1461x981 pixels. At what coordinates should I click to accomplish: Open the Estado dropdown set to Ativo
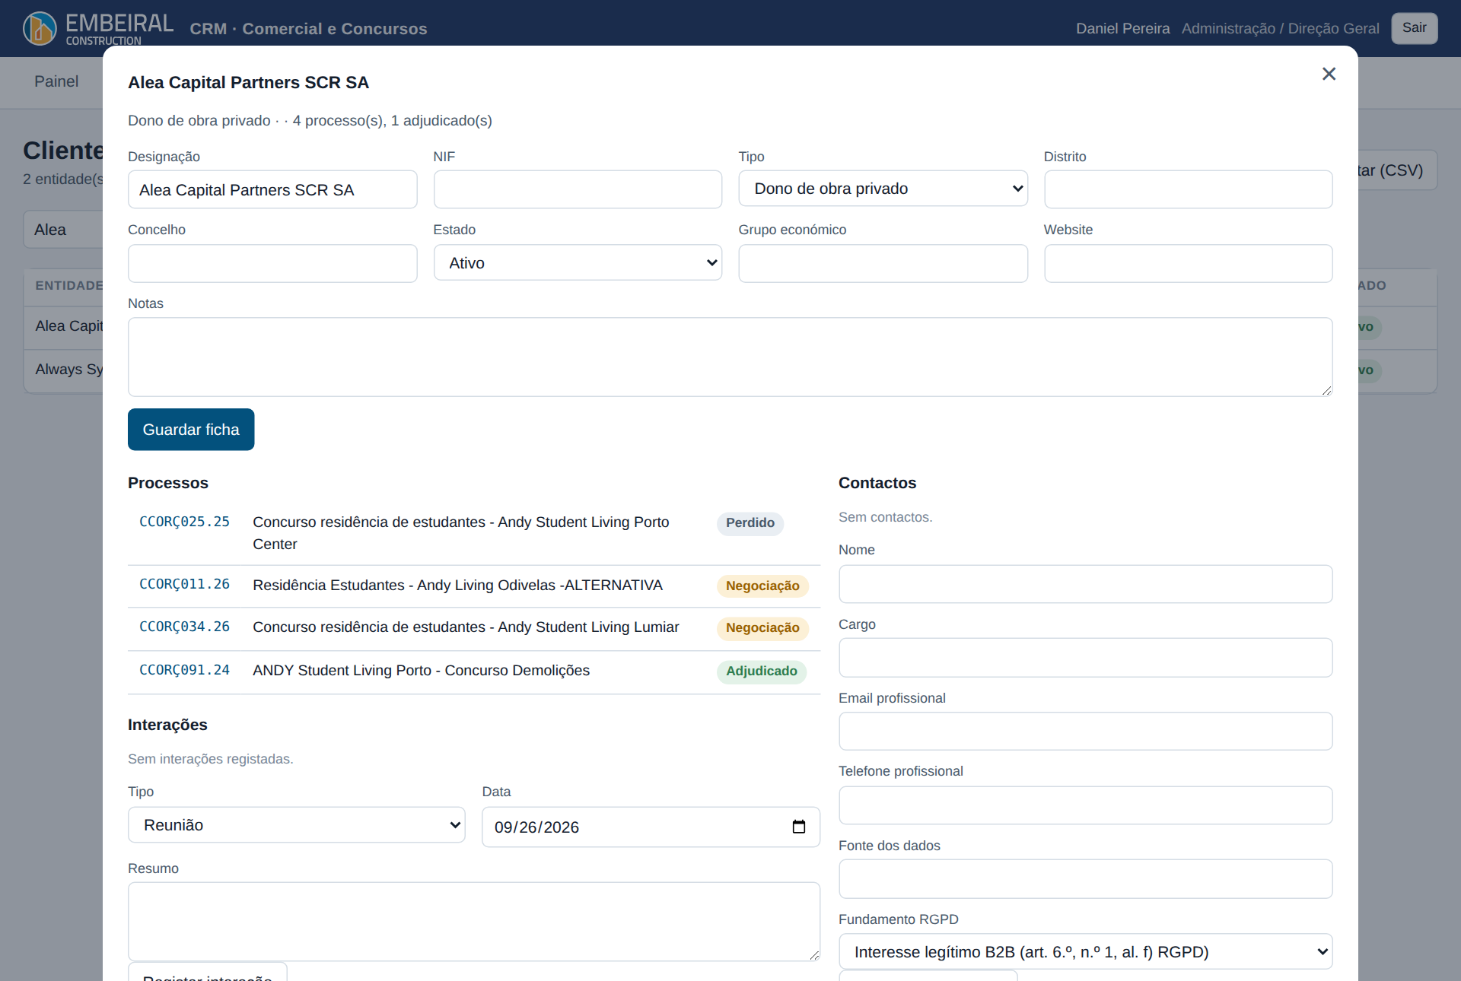coord(578,263)
